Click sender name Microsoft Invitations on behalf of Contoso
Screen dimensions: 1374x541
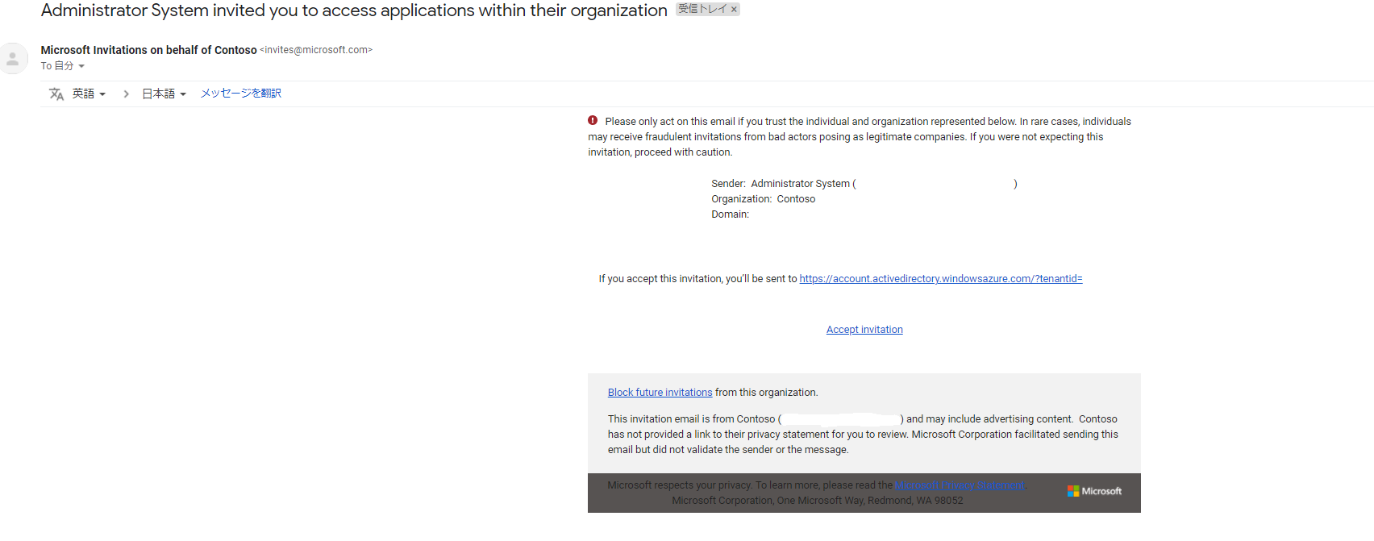click(148, 50)
